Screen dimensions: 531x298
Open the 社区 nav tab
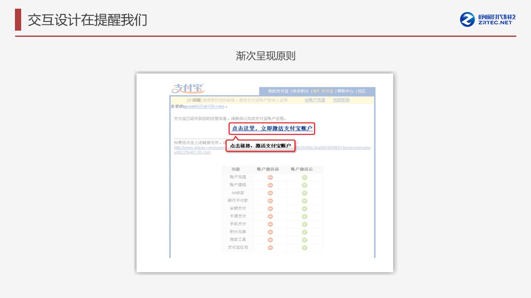click(362, 91)
